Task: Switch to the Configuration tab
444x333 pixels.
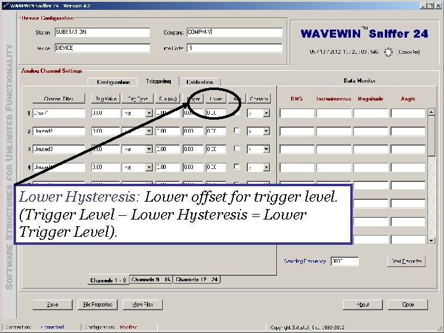Action: point(113,82)
